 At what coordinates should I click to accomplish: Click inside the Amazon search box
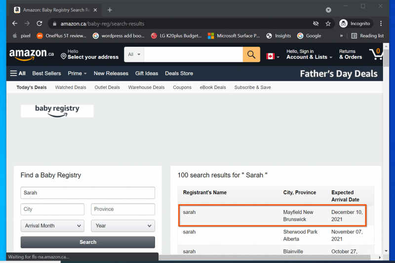(193, 54)
